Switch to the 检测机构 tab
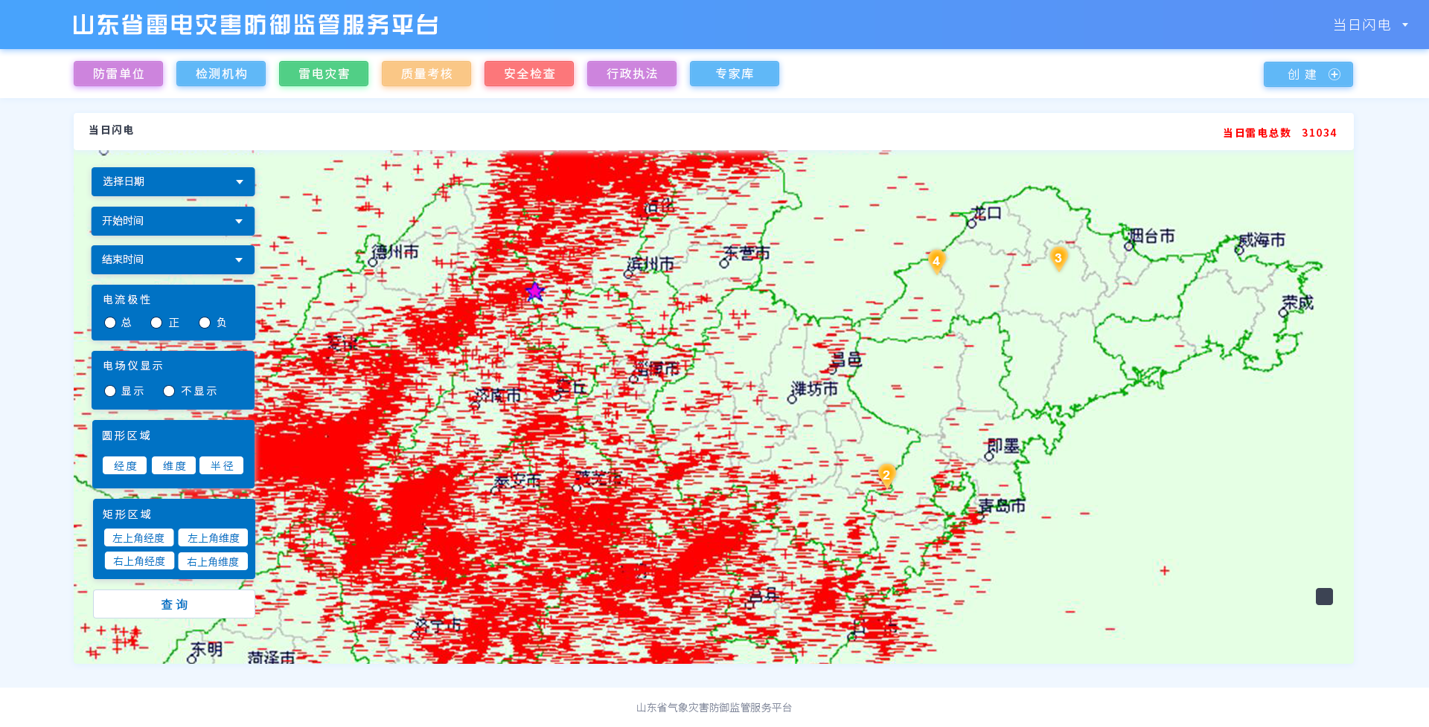 pos(220,74)
